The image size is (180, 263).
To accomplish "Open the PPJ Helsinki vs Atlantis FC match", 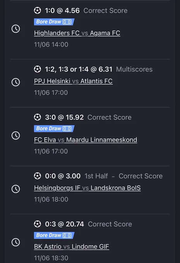I will pyautogui.click(x=73, y=81).
